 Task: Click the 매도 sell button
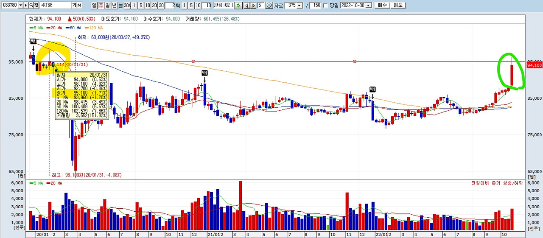point(398,5)
